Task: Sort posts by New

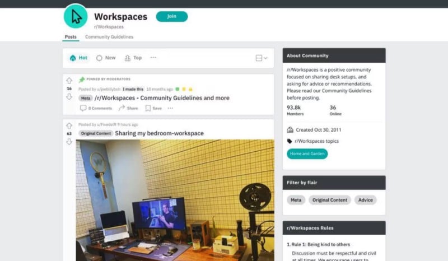Action: [106, 58]
